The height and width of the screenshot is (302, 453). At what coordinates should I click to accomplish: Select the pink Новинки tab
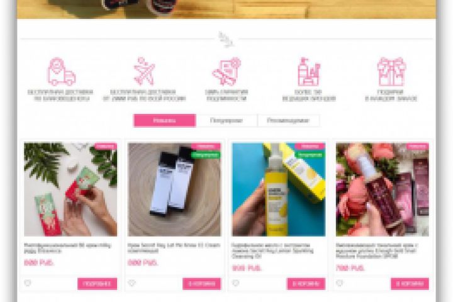[165, 121]
